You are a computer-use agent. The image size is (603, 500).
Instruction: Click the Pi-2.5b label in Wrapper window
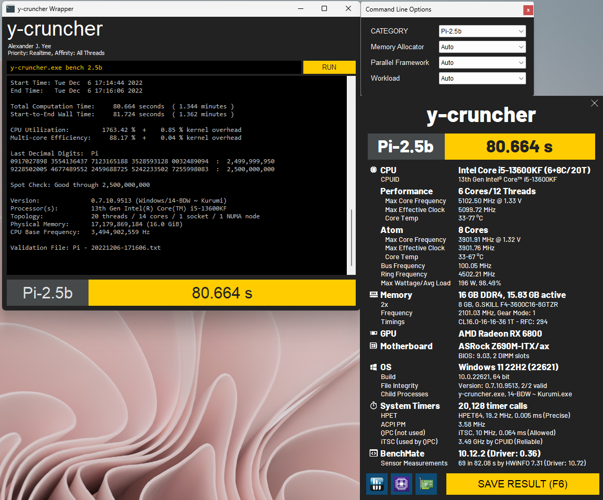(48, 293)
